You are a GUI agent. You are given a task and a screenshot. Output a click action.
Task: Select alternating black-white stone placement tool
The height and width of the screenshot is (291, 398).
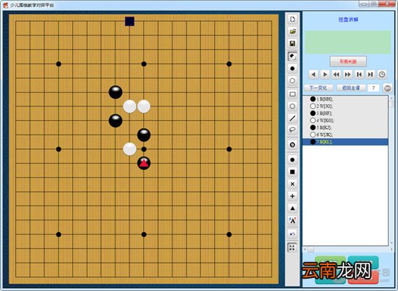point(292,56)
